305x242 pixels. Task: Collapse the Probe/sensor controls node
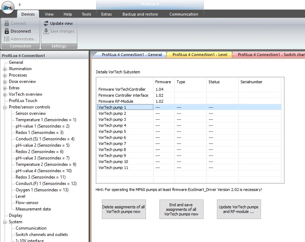pos(5,107)
